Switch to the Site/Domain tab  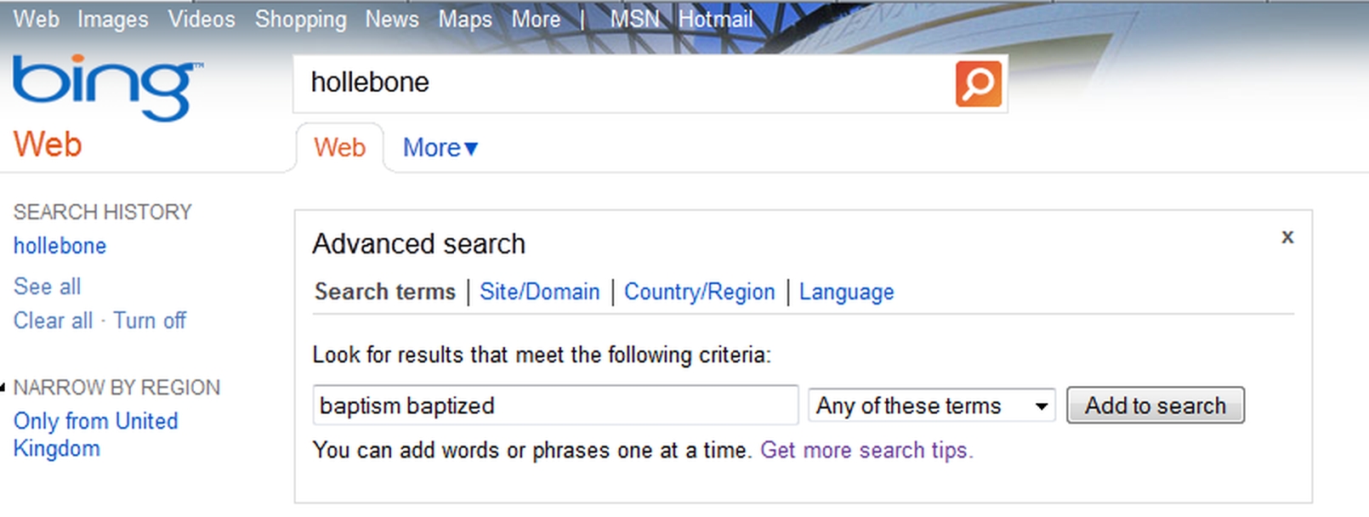(540, 292)
